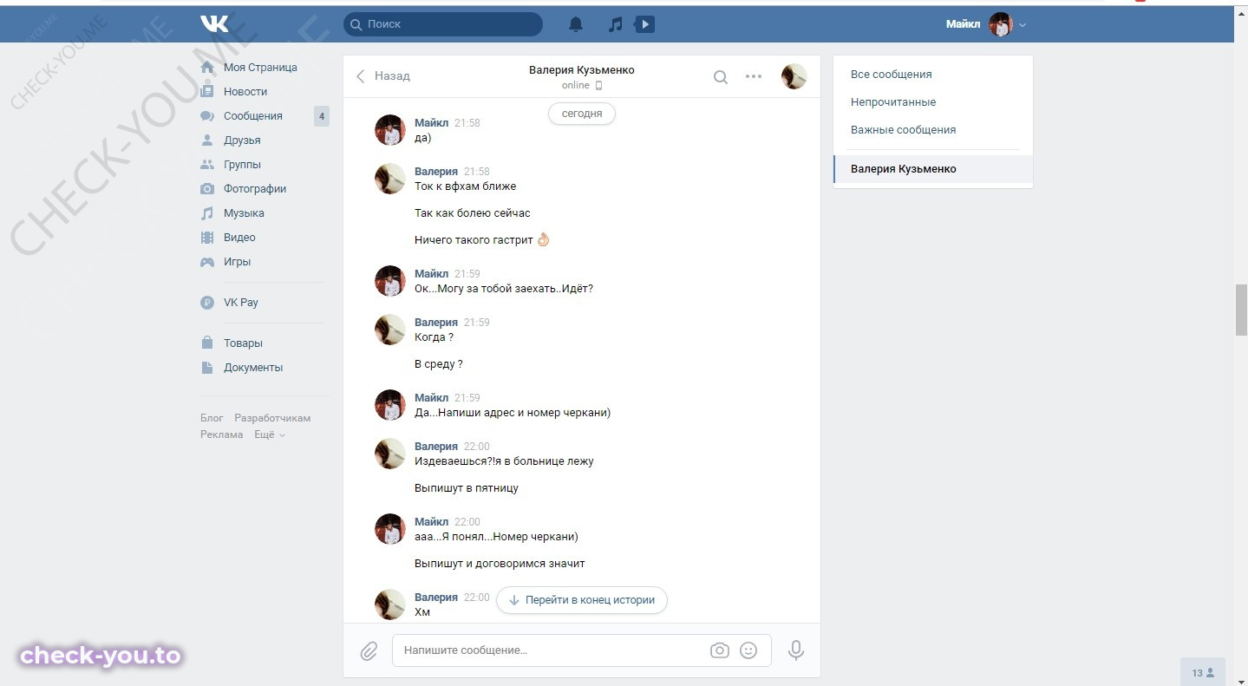Viewport: 1248px width, 686px height.
Task: Click the microphone voice message icon
Action: coord(795,650)
